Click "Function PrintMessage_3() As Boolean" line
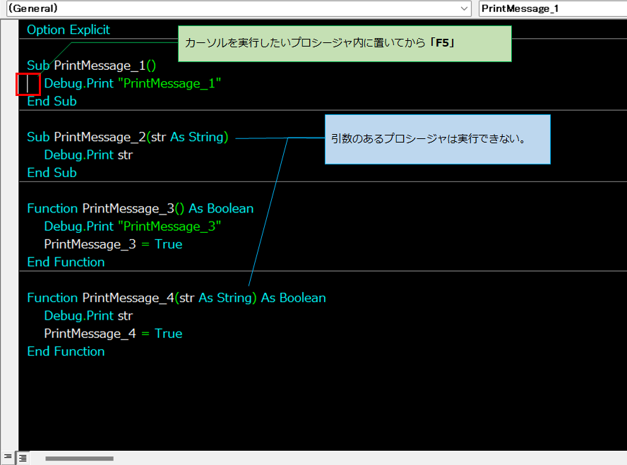Image resolution: width=627 pixels, height=465 pixels. pyautogui.click(x=140, y=209)
